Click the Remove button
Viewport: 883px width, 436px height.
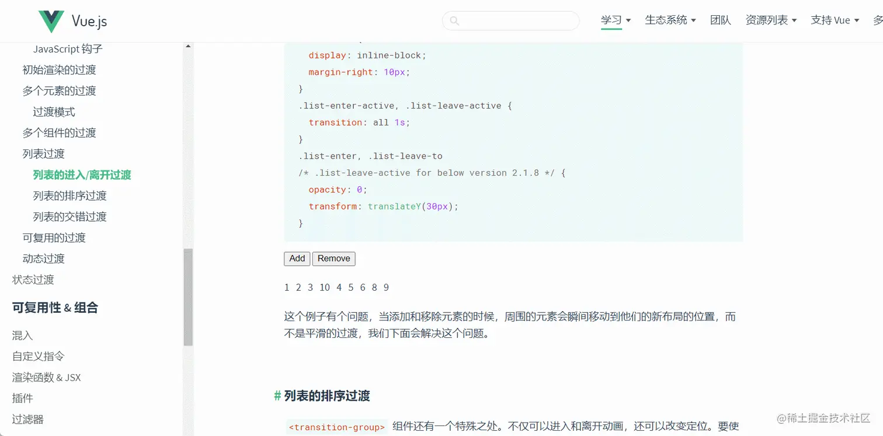point(334,259)
